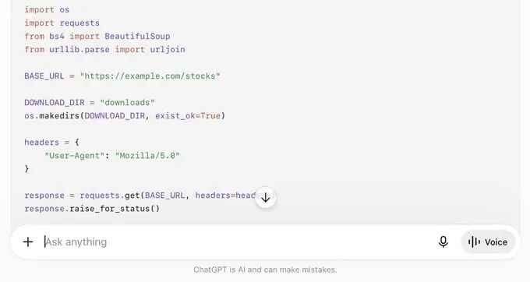Click the plus attach icon
This screenshot has height=282, width=530.
(x=28, y=241)
